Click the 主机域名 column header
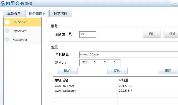The height and width of the screenshot is (105, 178). 85,80
